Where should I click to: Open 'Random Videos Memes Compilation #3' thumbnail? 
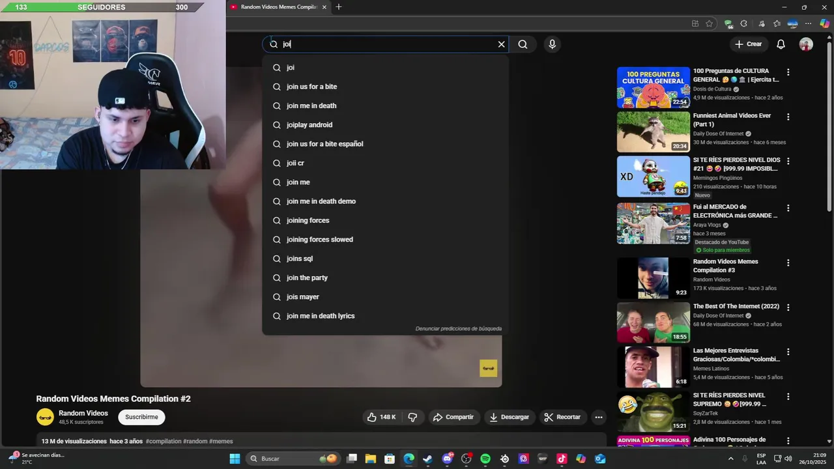(653, 278)
